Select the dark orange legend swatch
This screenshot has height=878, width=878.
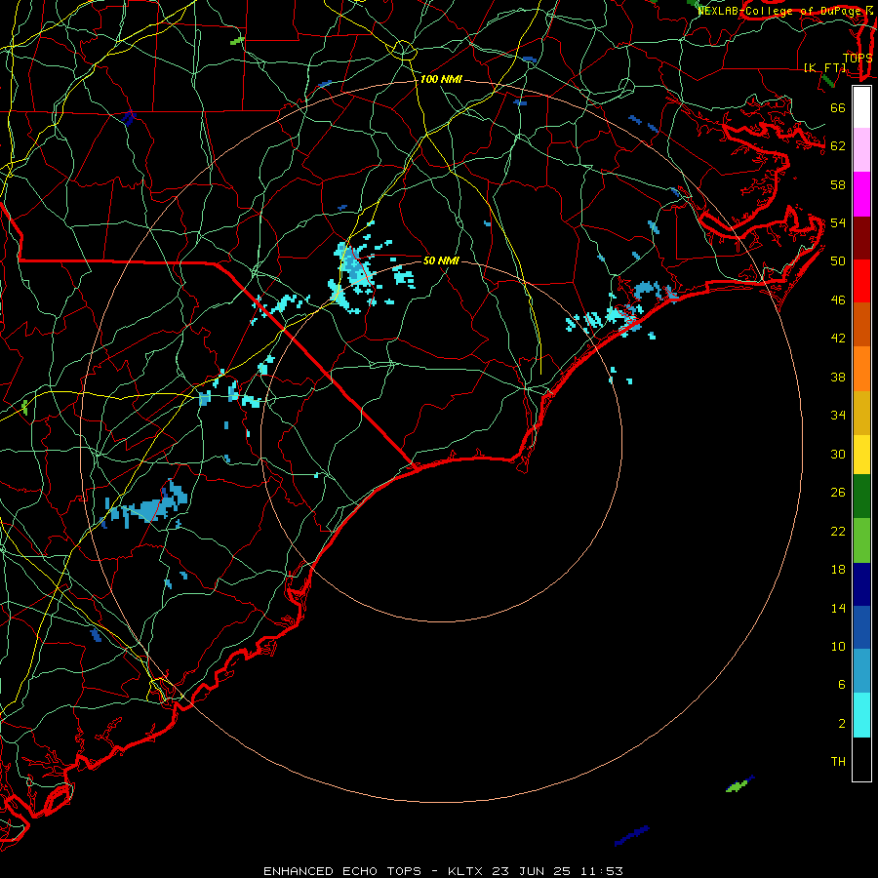pyautogui.click(x=861, y=324)
